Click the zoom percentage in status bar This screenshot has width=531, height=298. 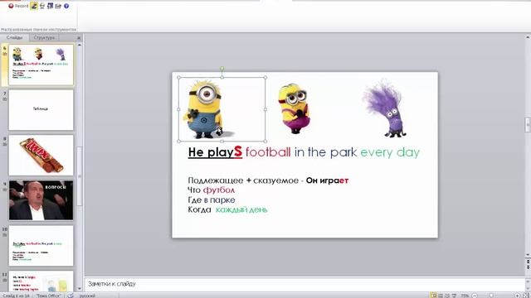pyautogui.click(x=465, y=296)
